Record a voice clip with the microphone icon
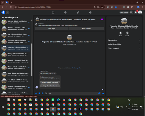This screenshot has height=116, width=145. (36, 93)
